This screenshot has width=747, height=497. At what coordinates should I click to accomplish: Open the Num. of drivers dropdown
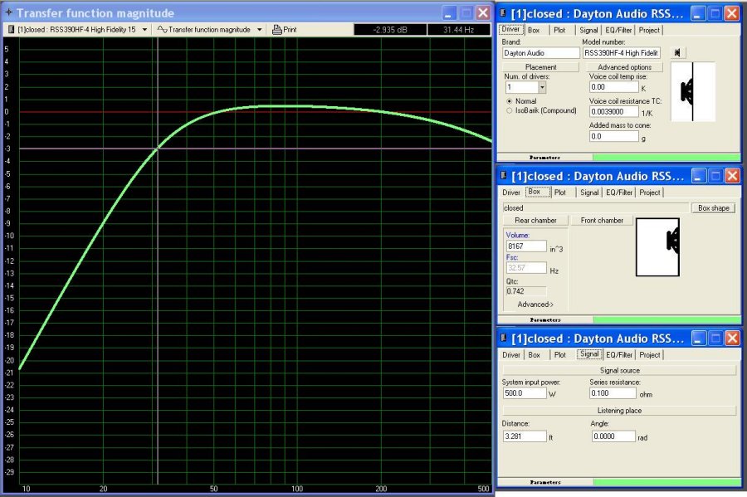542,87
